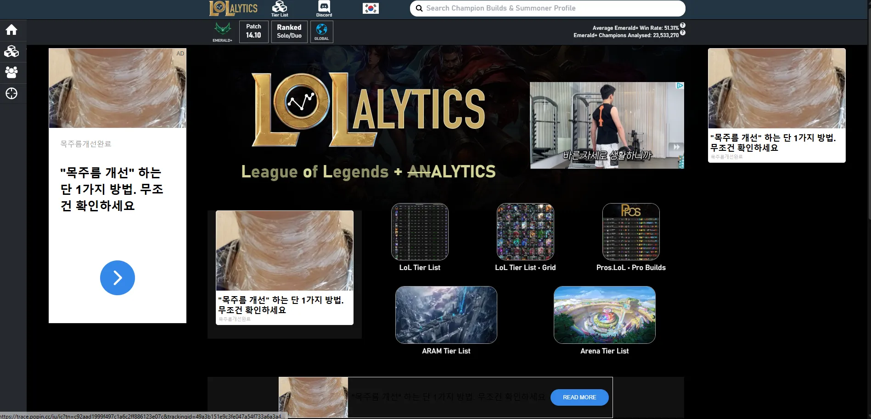Click the Emerald+ Champions Analysed count

point(626,35)
